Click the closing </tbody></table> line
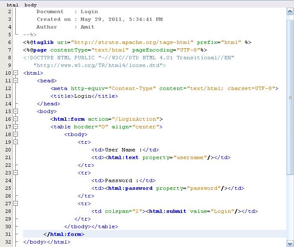This screenshot has width=294, height=247. coord(91,227)
